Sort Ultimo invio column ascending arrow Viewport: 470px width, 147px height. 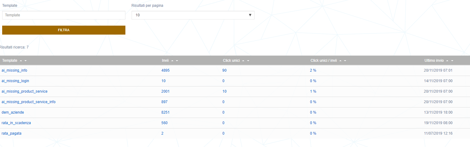[x=447, y=61]
